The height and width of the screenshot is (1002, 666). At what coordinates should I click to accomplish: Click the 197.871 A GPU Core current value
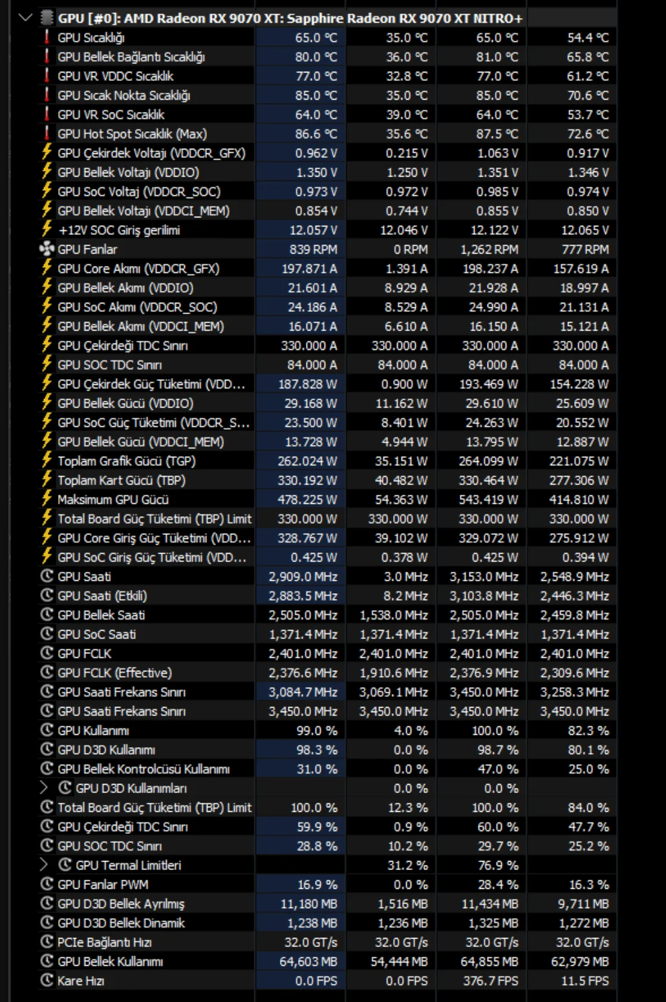click(309, 268)
